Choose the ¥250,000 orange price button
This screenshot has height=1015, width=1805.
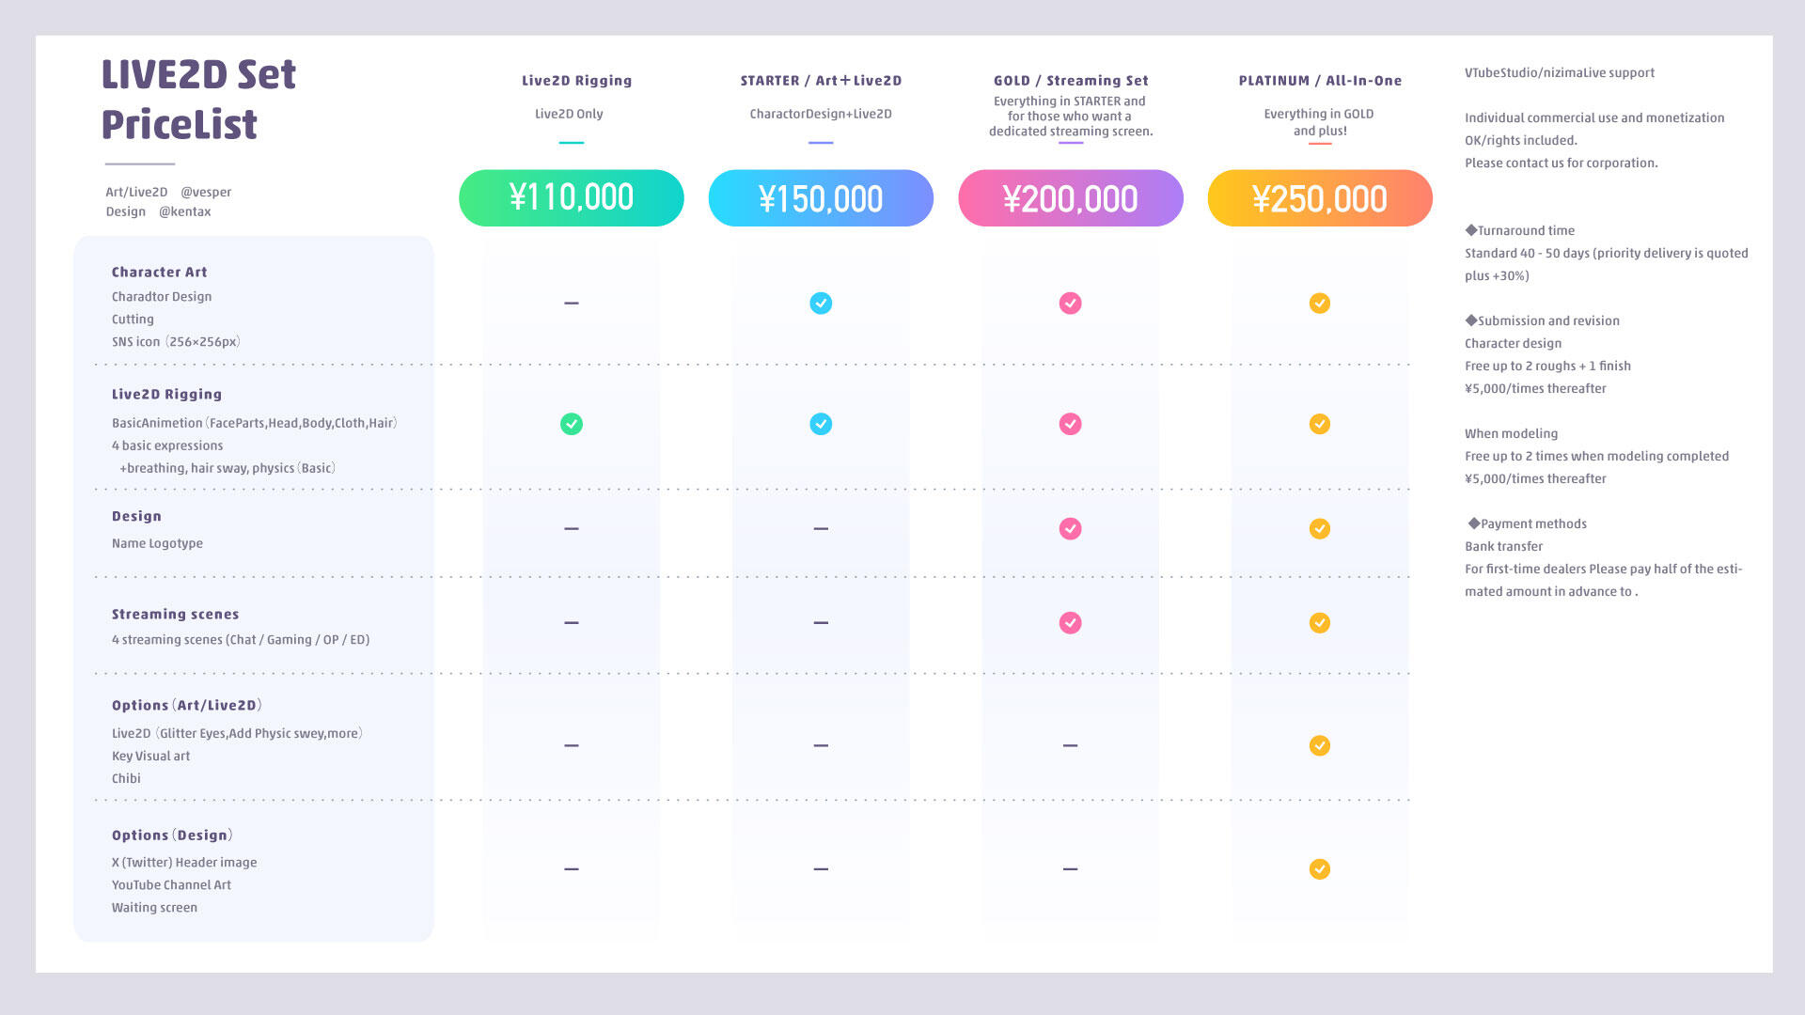point(1320,197)
